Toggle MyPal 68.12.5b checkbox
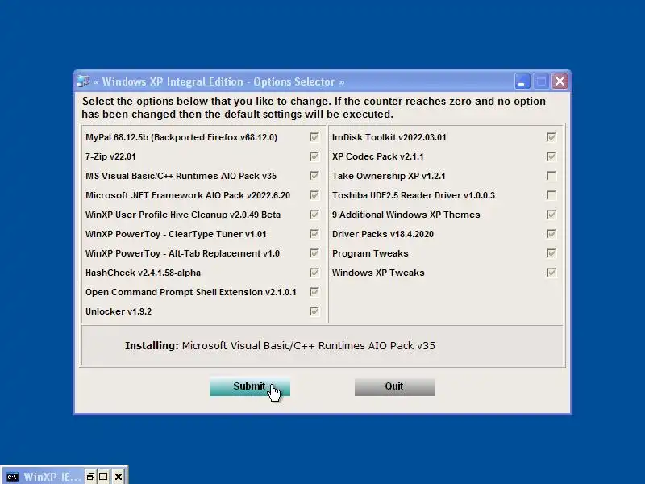Viewport: 645px width, 484px height. (314, 137)
